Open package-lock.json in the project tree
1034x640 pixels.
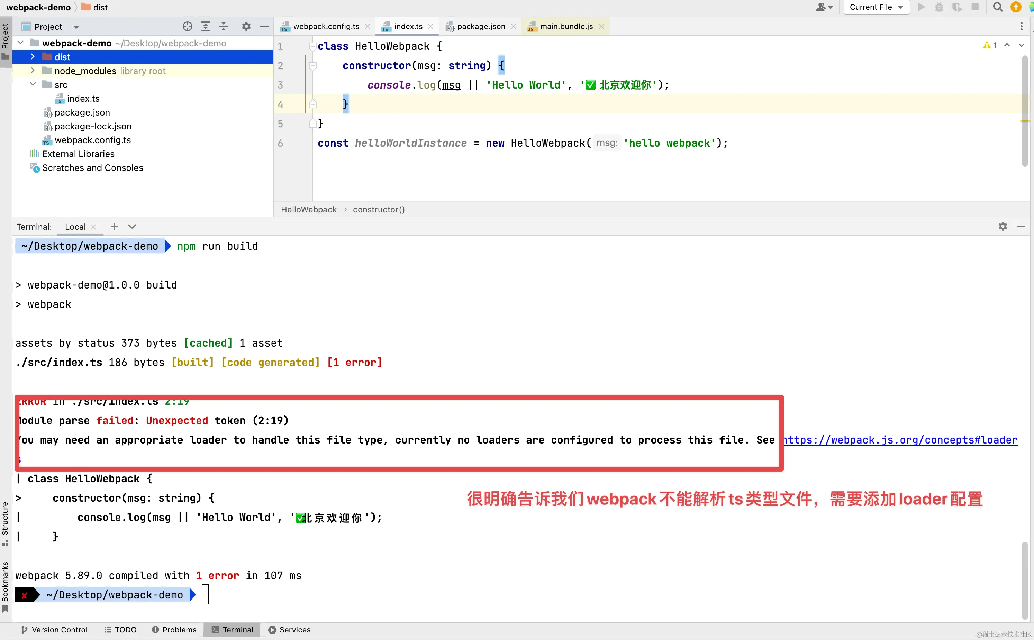93,127
